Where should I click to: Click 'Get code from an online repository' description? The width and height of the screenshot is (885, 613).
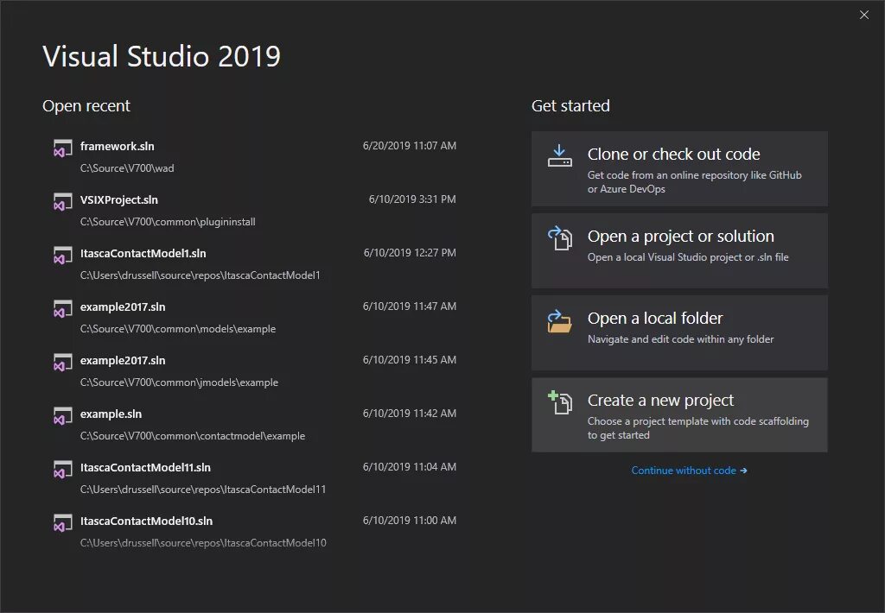pyautogui.click(x=694, y=181)
